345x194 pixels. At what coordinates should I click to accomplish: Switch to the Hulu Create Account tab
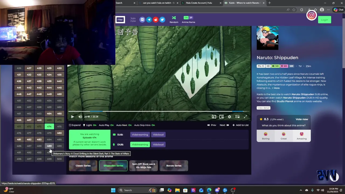[x=201, y=3]
